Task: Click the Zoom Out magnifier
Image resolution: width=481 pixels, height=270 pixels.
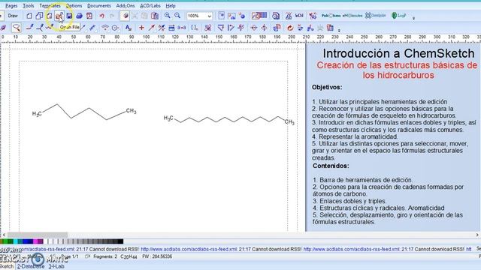Action: (x=177, y=16)
